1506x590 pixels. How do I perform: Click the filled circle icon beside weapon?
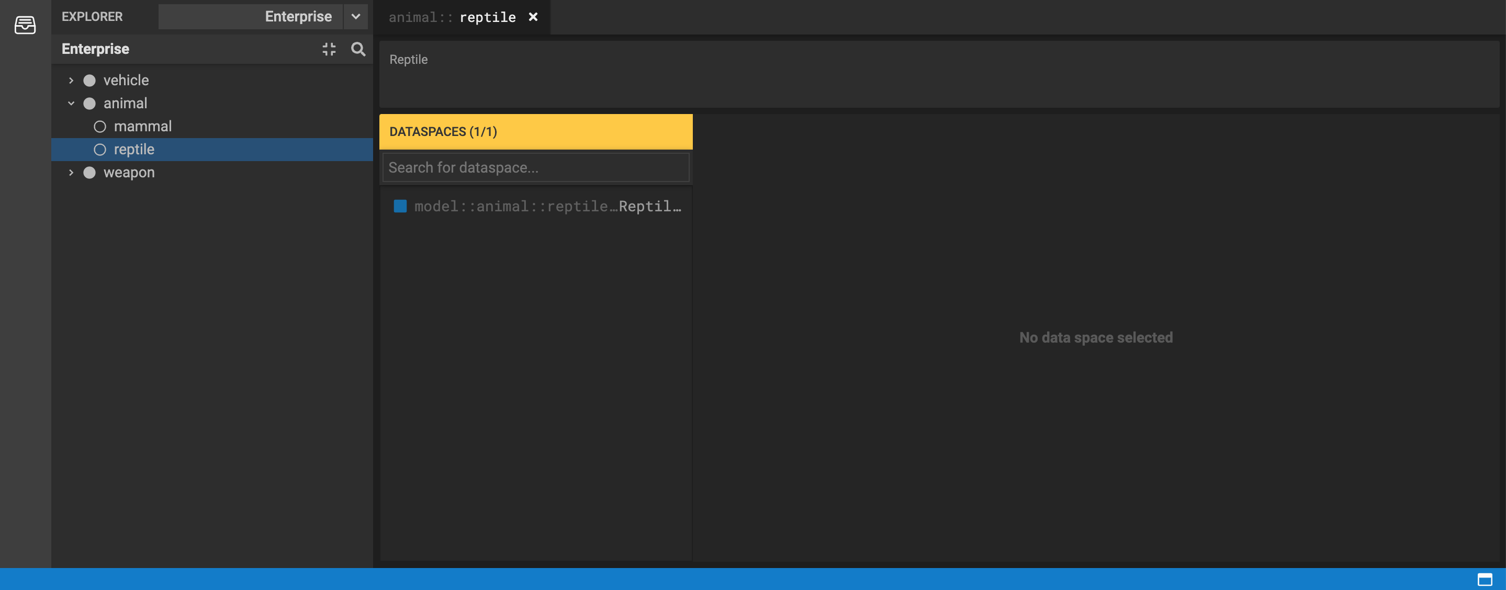(89, 172)
